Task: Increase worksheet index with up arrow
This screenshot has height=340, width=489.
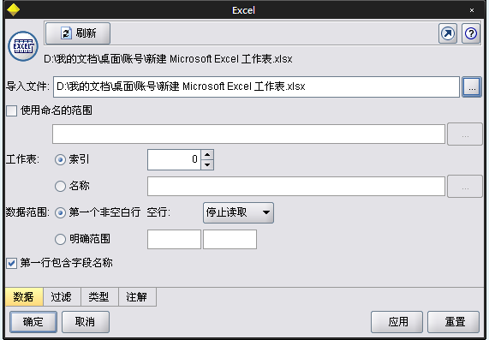Action: point(207,154)
